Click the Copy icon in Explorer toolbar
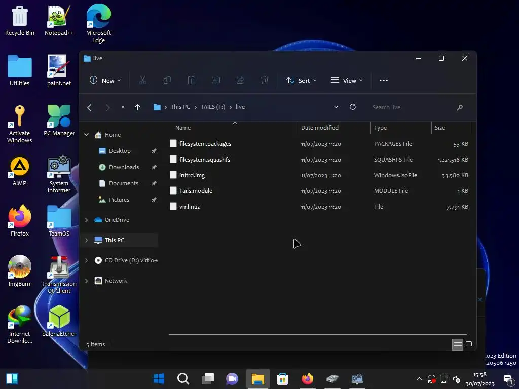 [x=167, y=80]
